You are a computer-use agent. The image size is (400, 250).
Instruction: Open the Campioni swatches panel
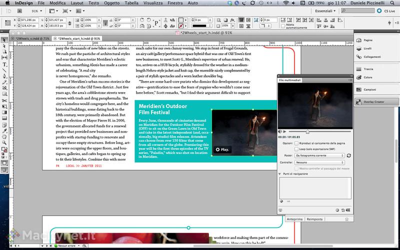pos(369,89)
